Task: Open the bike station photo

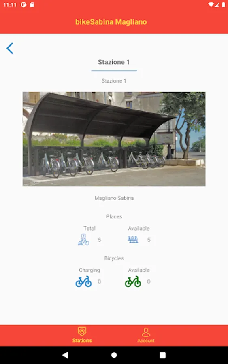Action: (114, 139)
